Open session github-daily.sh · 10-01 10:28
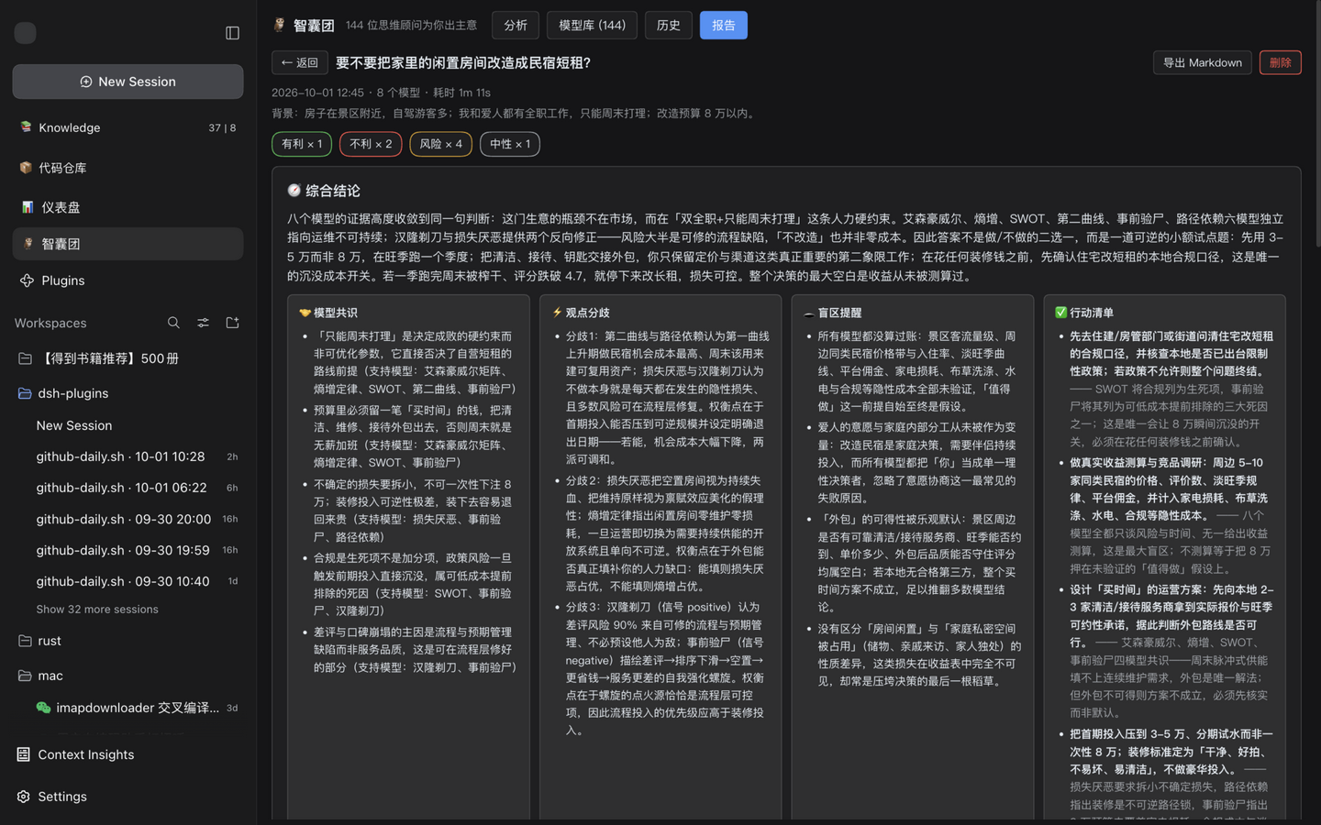Screen dimensions: 1321x825 coord(128,456)
